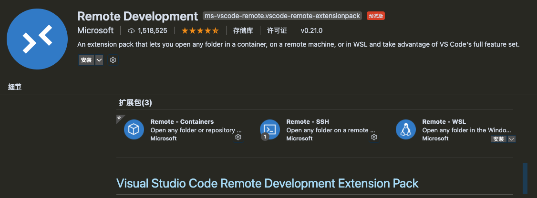Click the cloud download count icon
This screenshot has width=537, height=198.
pyautogui.click(x=132, y=31)
